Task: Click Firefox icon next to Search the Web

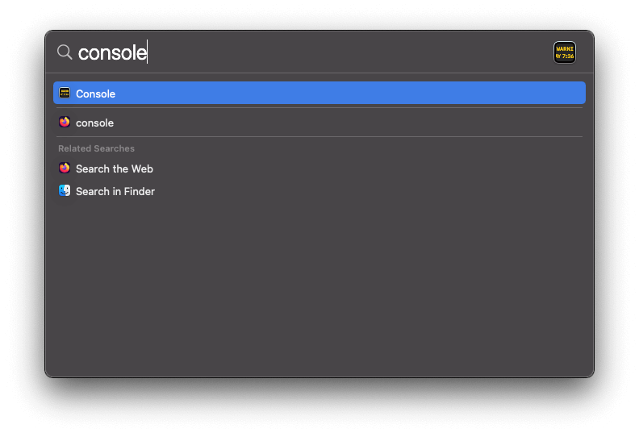Action: [65, 169]
